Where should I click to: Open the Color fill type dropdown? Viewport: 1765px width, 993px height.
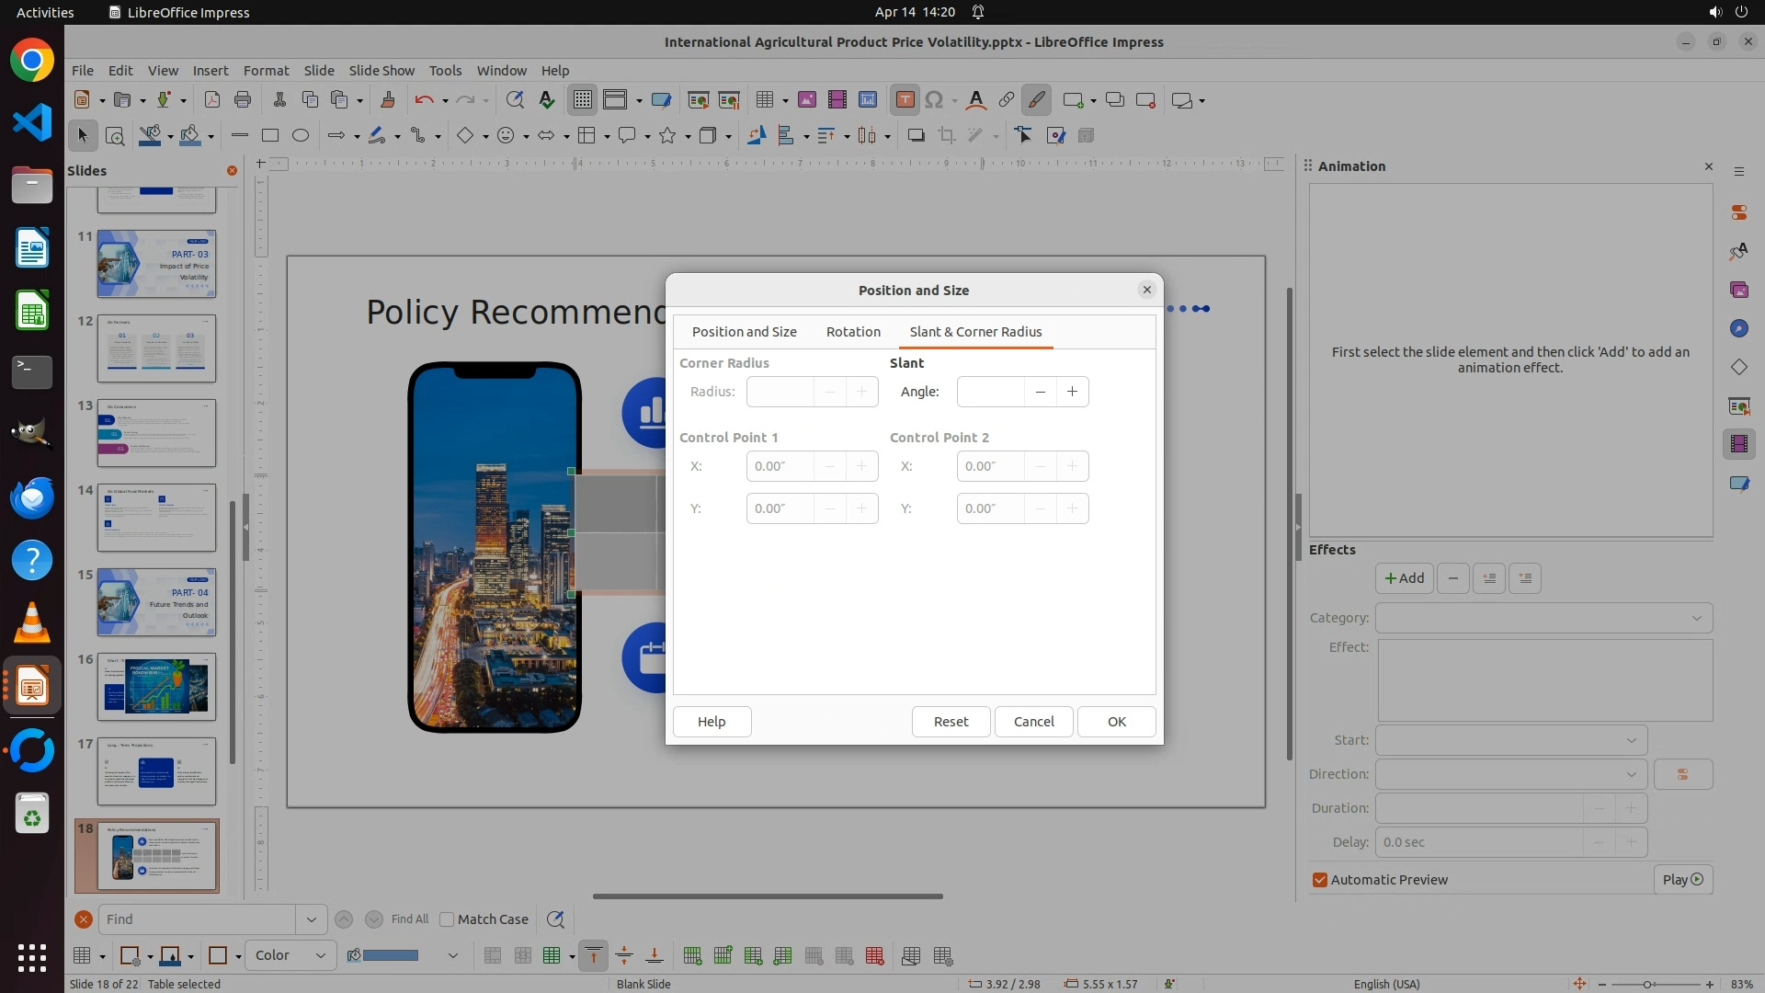[x=290, y=955]
